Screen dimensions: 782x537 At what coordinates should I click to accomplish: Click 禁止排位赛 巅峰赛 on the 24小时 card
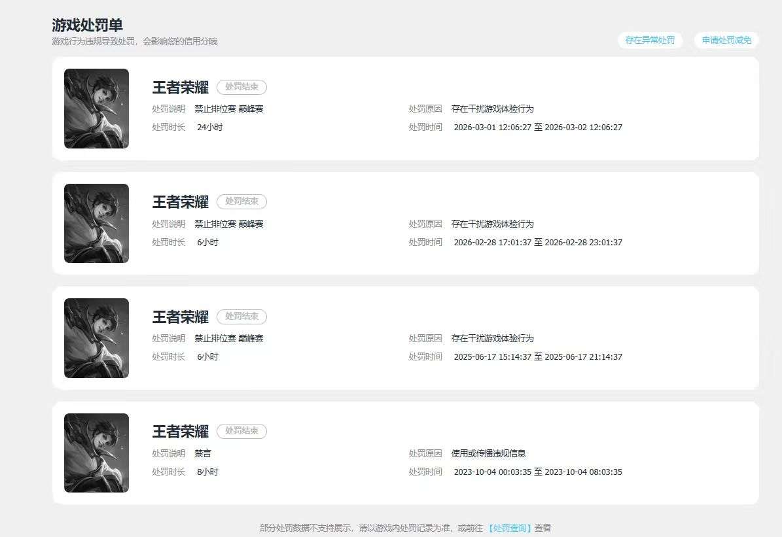229,109
